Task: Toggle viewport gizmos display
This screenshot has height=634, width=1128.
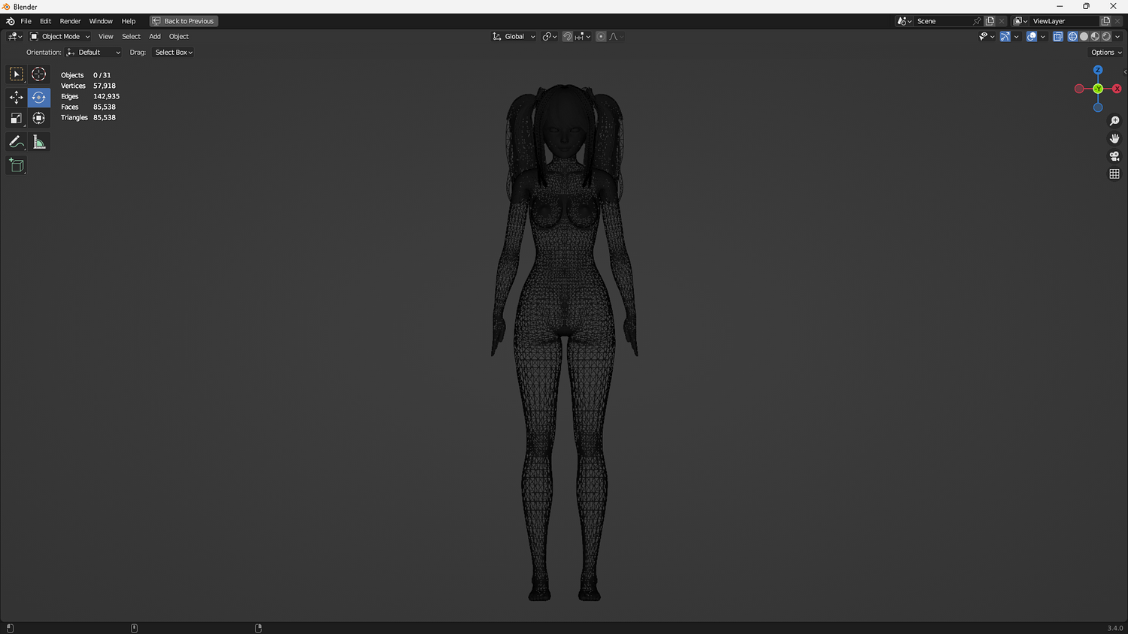Action: 1005,36
